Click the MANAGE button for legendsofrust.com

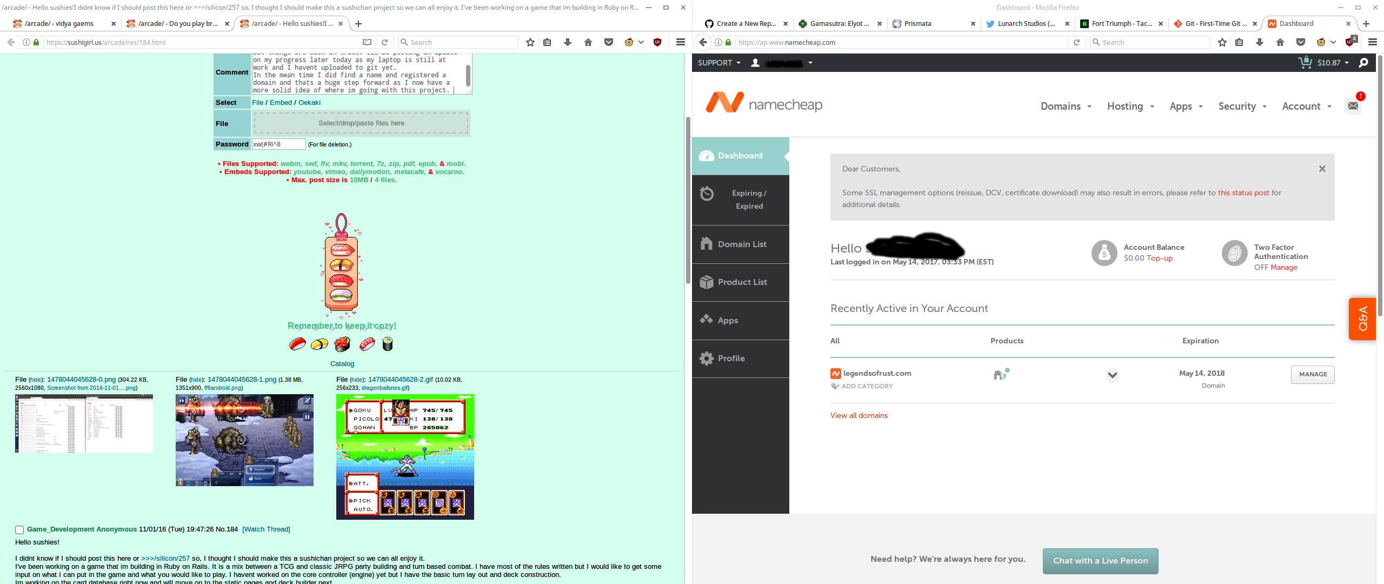pyautogui.click(x=1312, y=375)
